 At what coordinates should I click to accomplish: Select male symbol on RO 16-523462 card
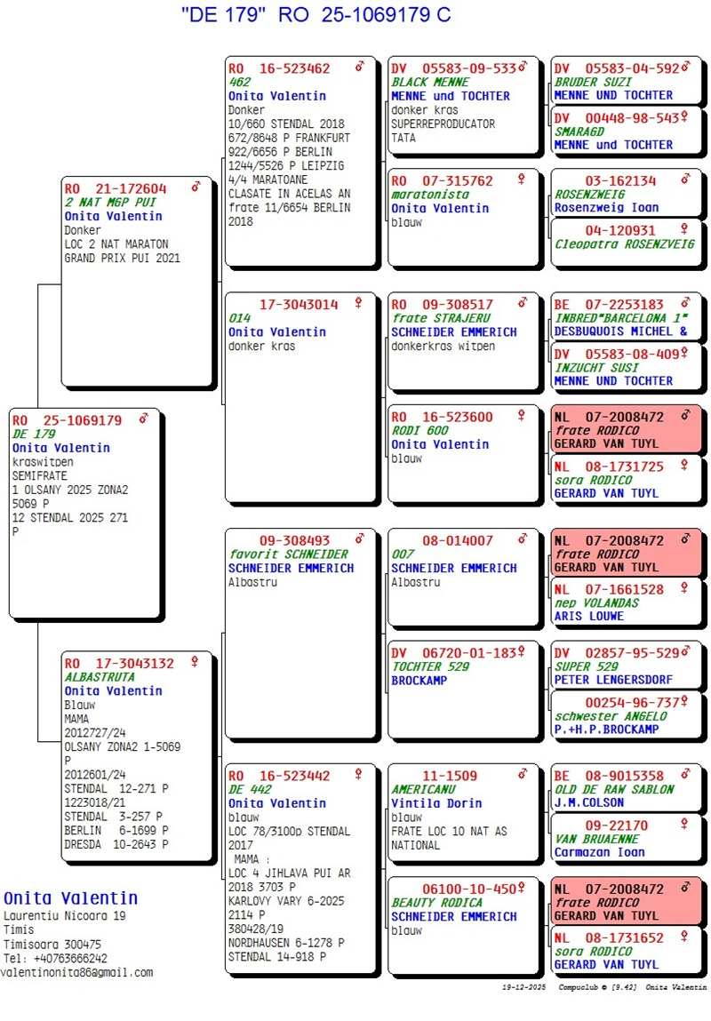[360, 68]
